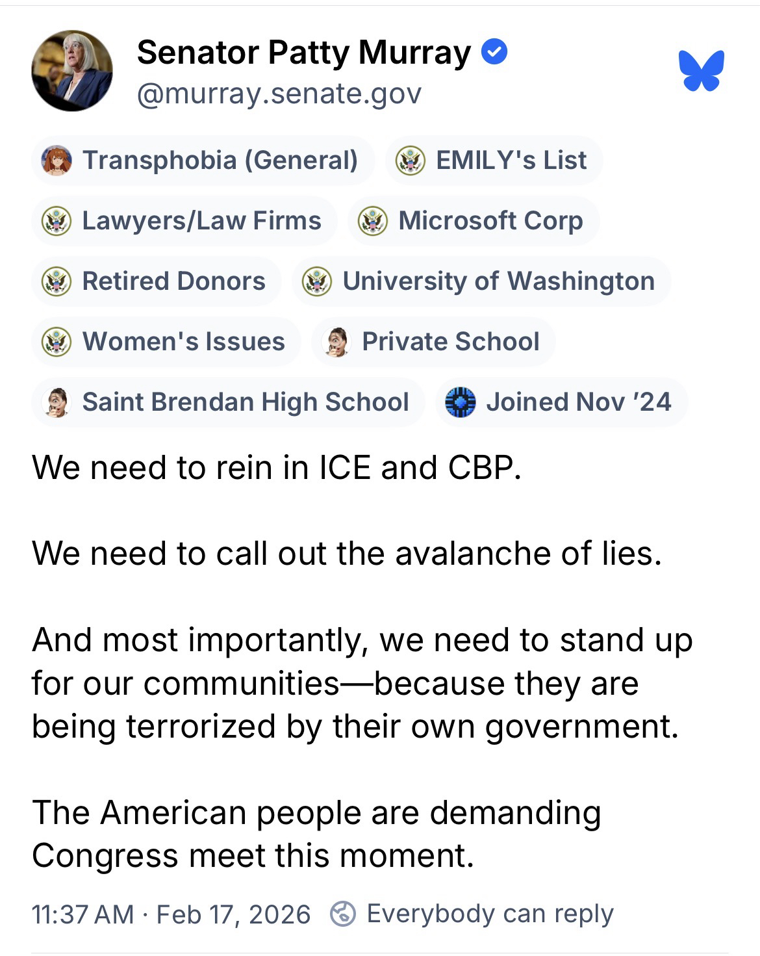Click the post text about ICE and CBP
Viewport: 760px width, 956px height.
pyautogui.click(x=276, y=468)
